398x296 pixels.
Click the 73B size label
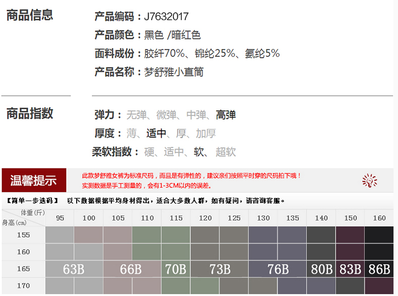(220, 269)
